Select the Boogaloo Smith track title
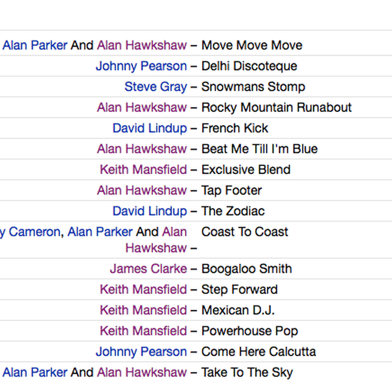The height and width of the screenshot is (392, 392). coord(247,269)
